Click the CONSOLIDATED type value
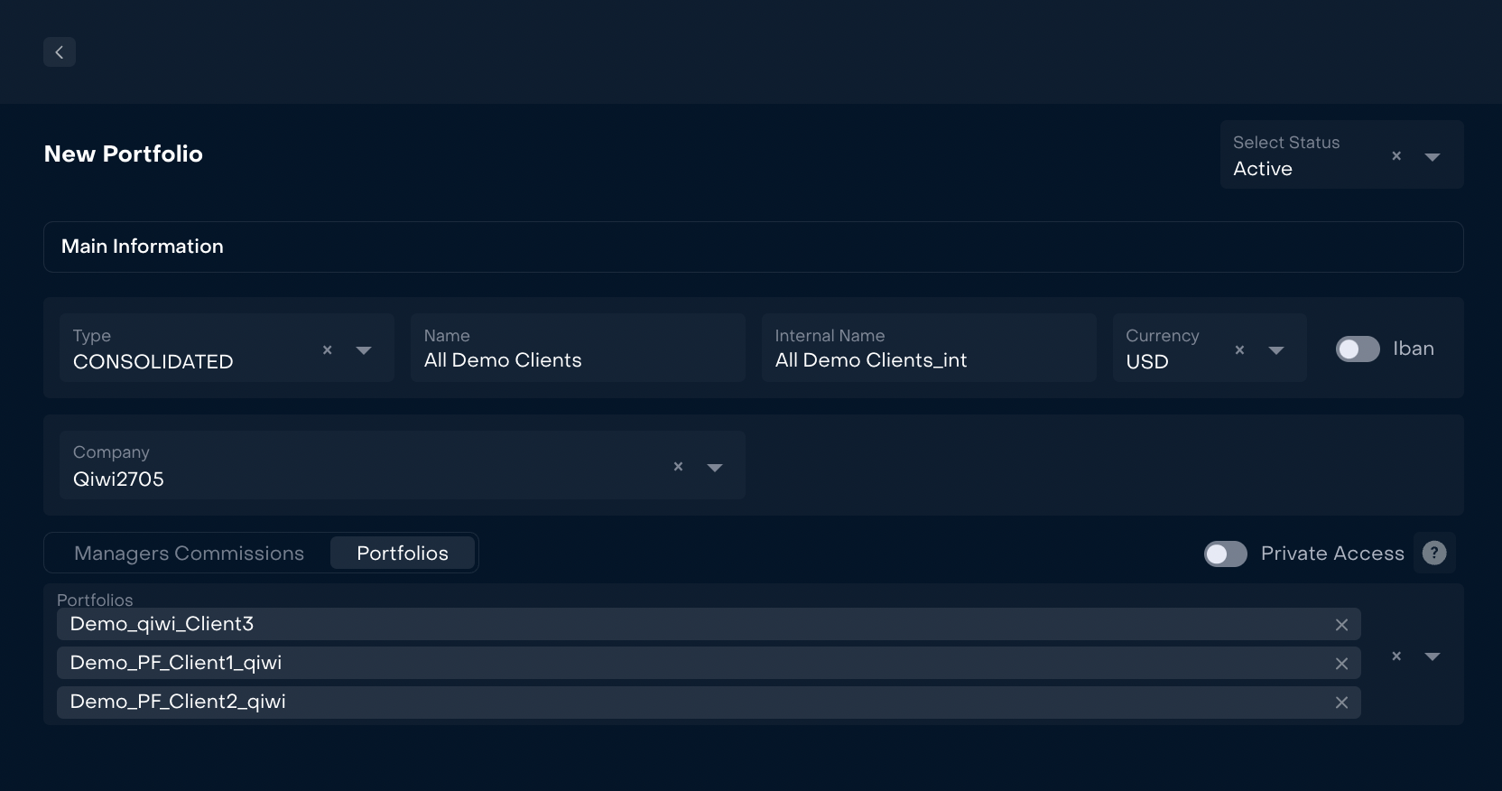The width and height of the screenshot is (1502, 791). pyautogui.click(x=153, y=362)
